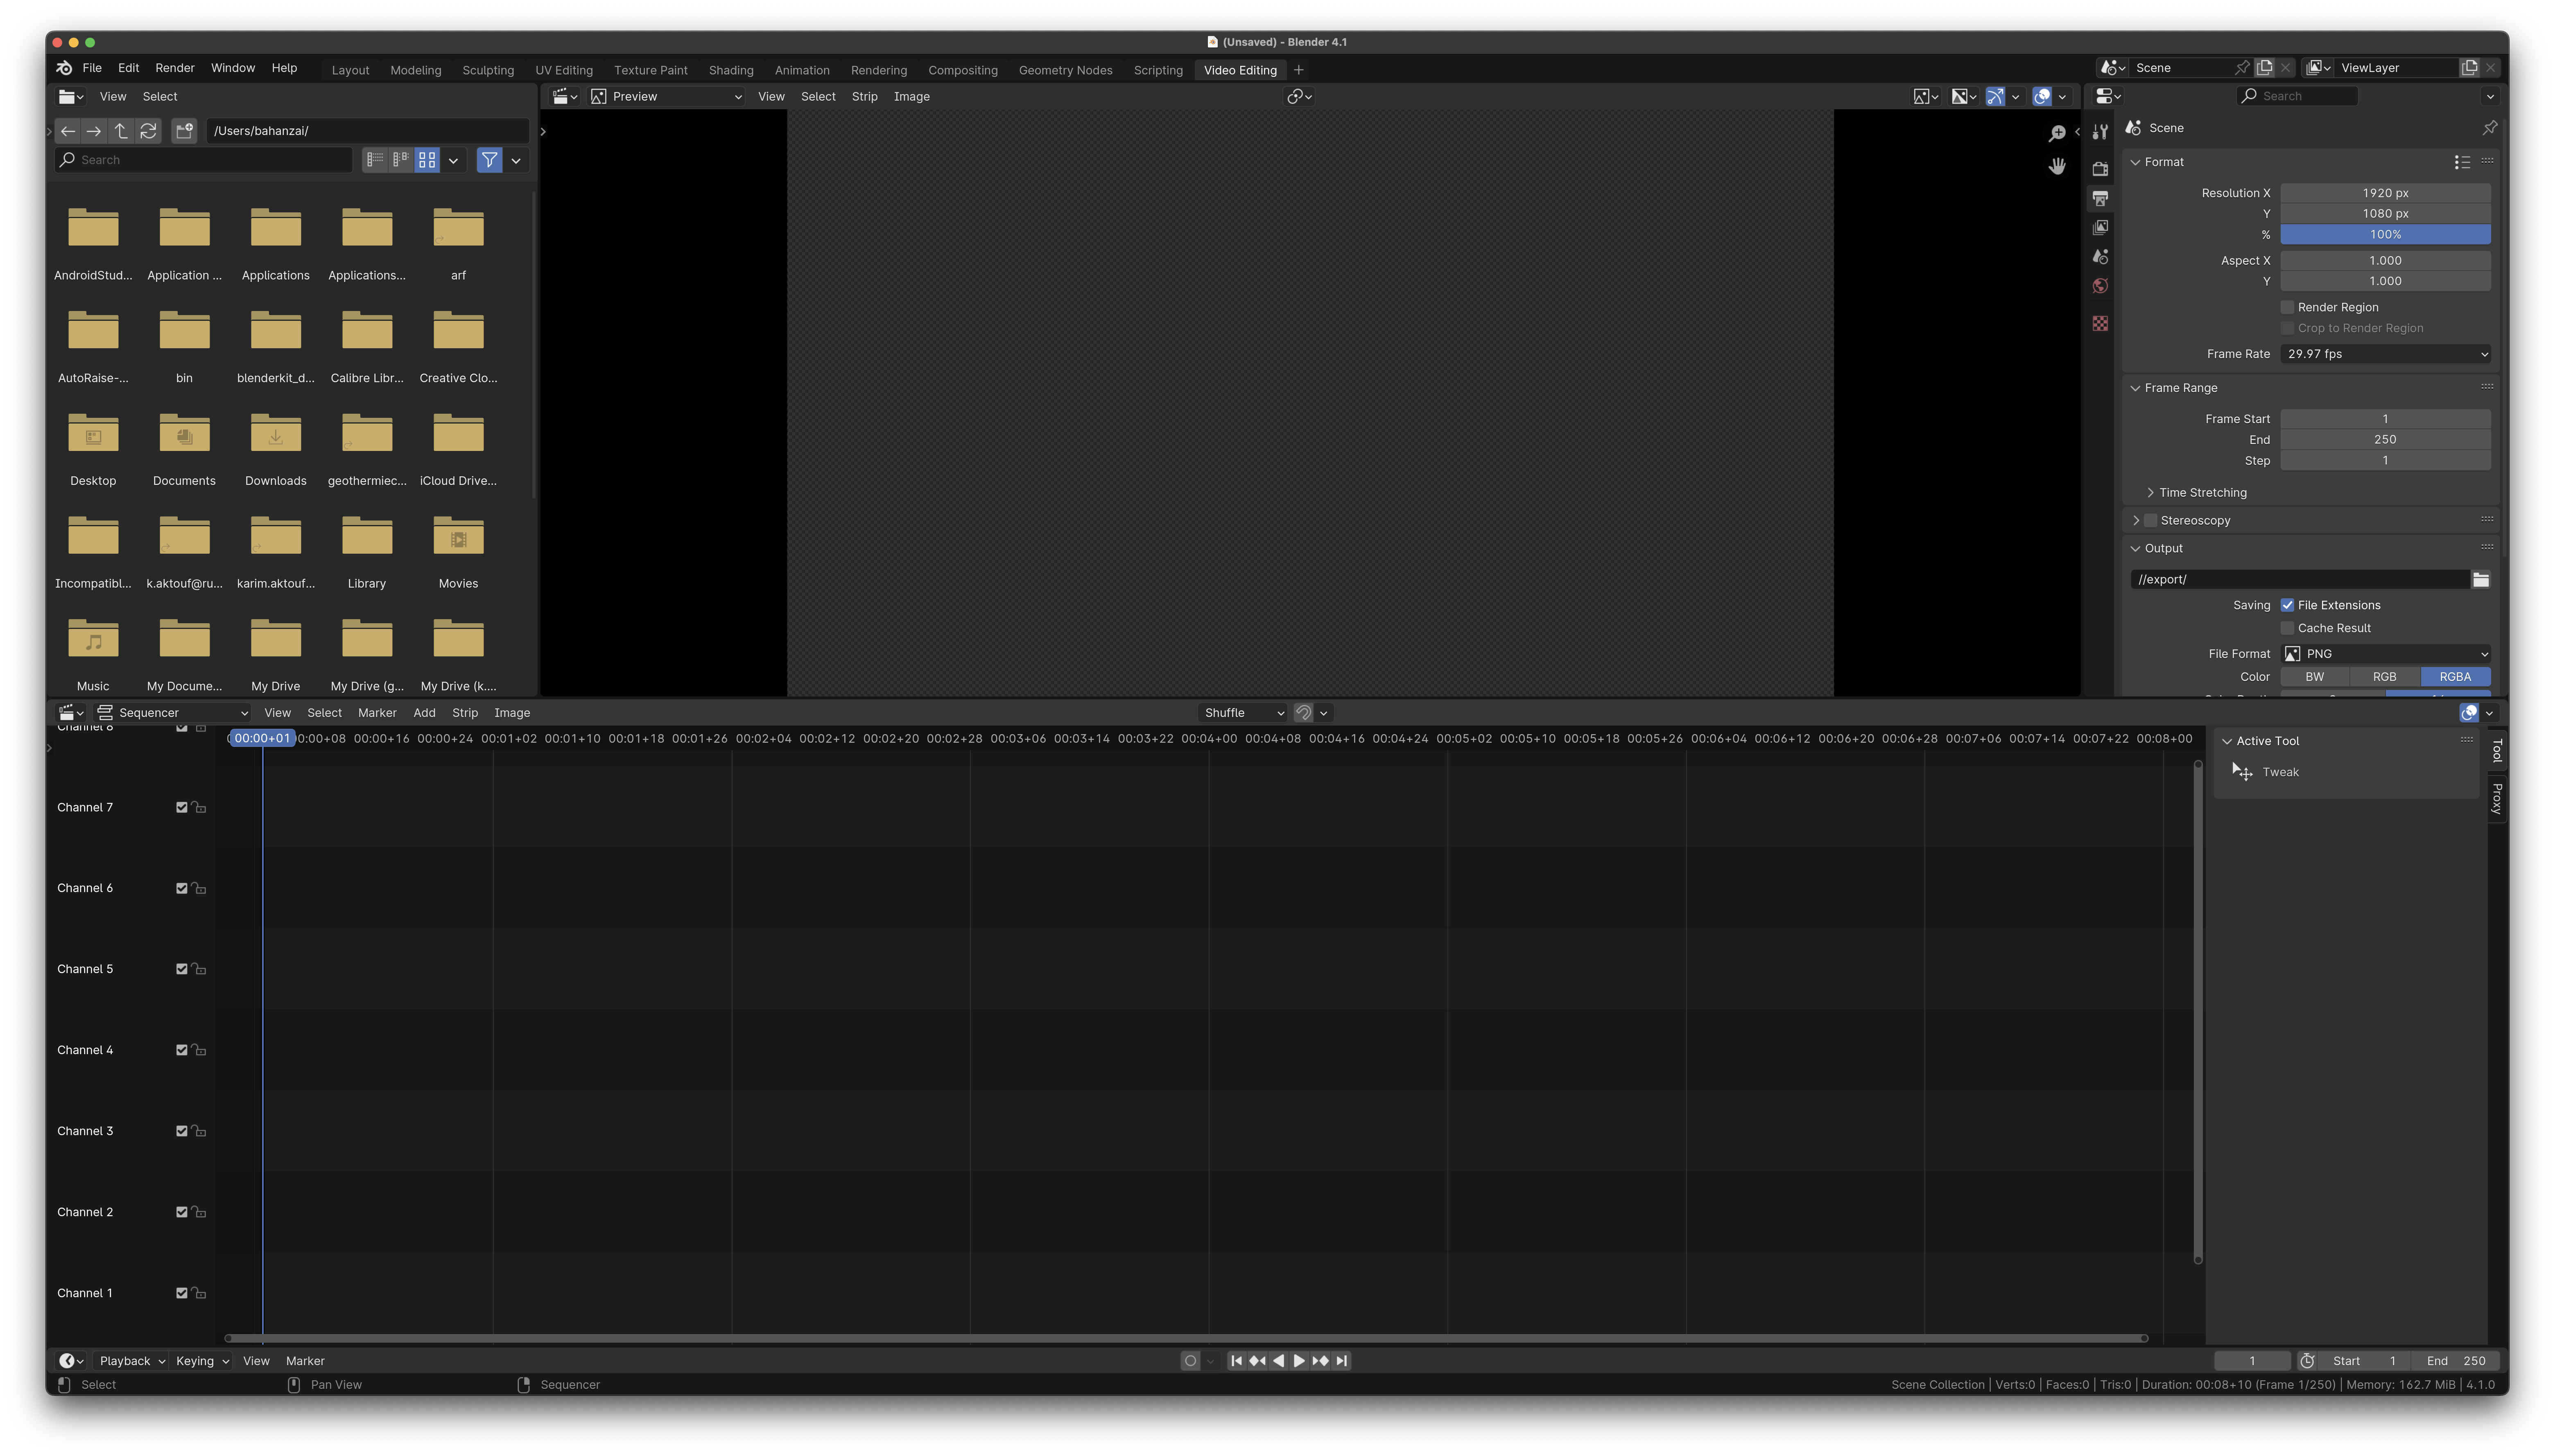Toggle file filtering funnel icon

click(489, 160)
